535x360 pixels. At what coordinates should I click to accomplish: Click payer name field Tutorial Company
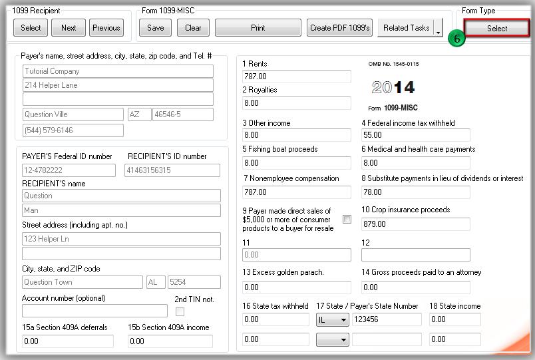point(118,71)
